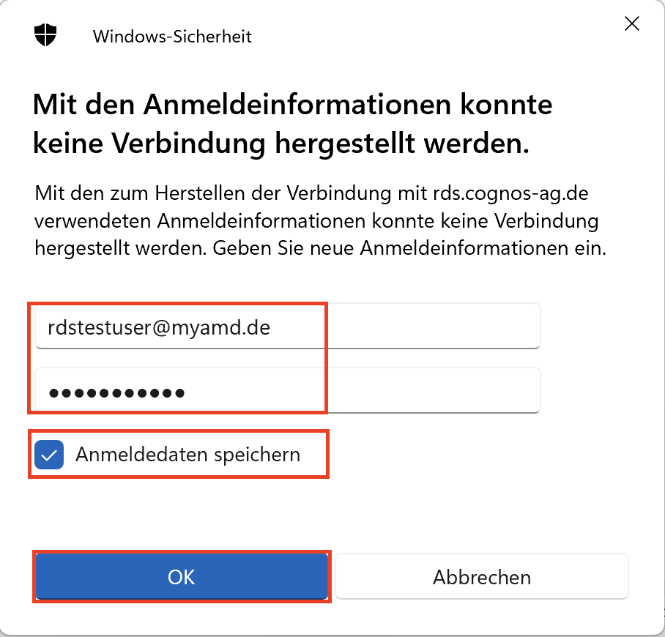Toggle the Anmeldedaten speichern checkbox
665x637 pixels.
[49, 455]
